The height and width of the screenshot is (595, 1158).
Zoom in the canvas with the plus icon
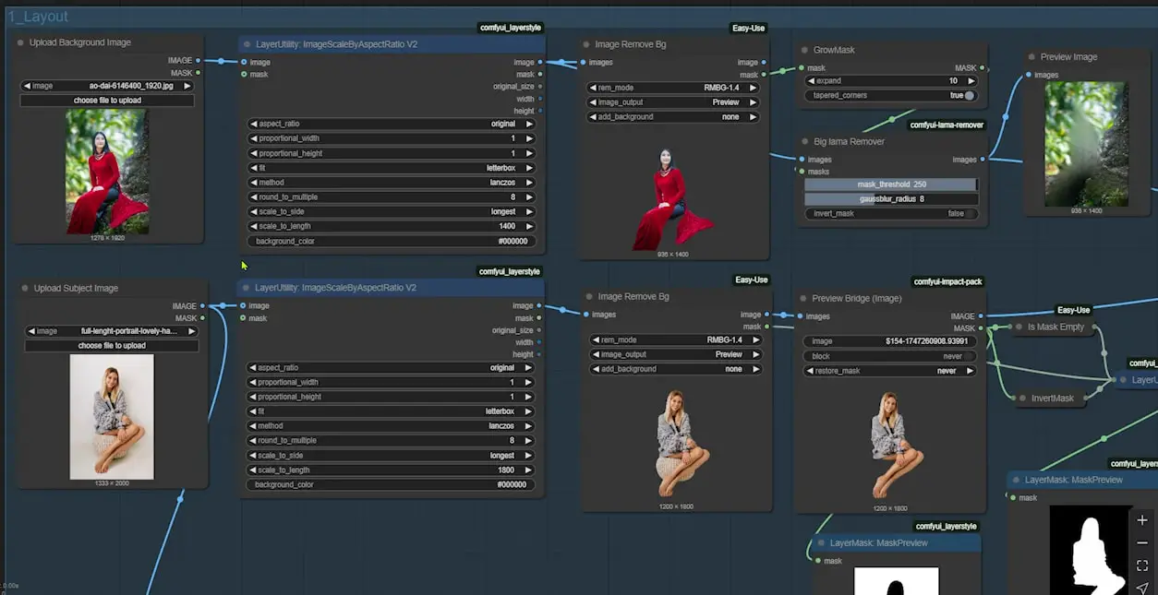1142,520
